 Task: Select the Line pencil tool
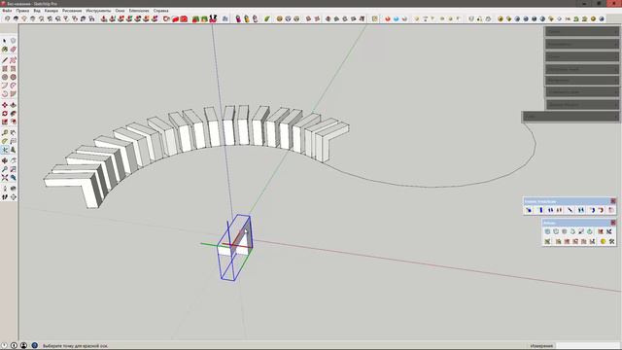coord(5,60)
